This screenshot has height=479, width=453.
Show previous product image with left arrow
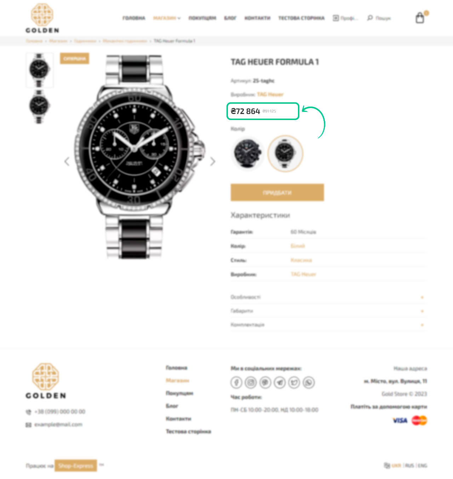[x=67, y=161]
